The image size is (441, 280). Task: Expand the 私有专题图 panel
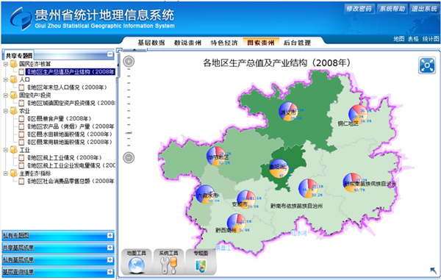tap(110, 235)
